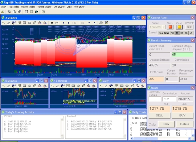This screenshot has height=142, width=196.
Task: Click fast forward double-arrow in 3 Minutes chart
Action: click(x=57, y=23)
